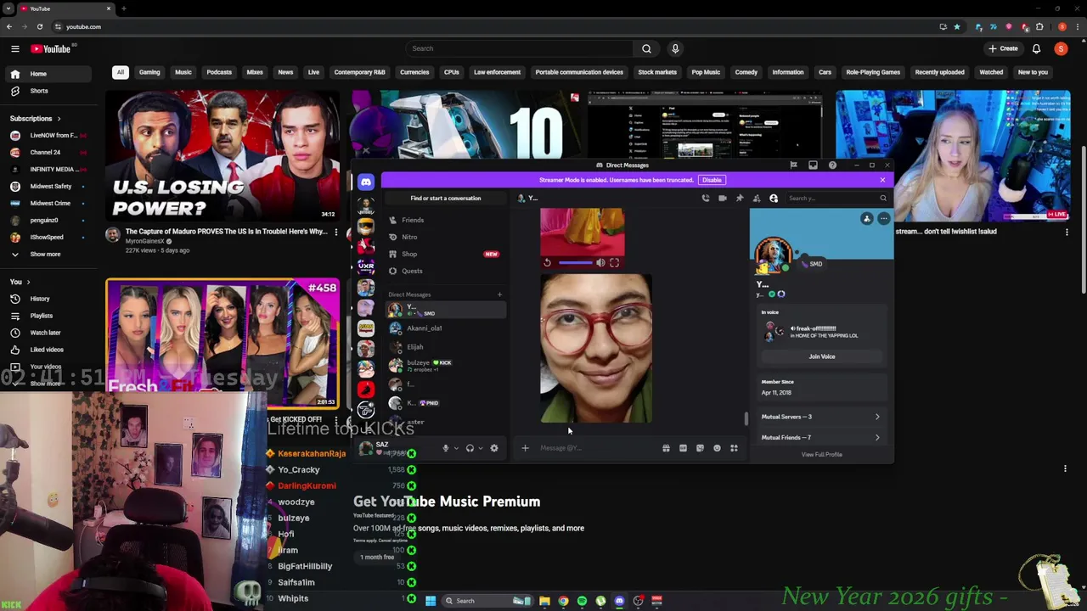Screen dimensions: 1087x611
Task: Open File Explorer from the taskbar
Action: tap(544, 601)
